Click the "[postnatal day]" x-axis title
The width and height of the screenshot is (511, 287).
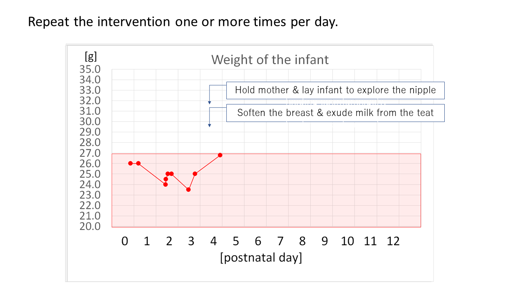coord(261,258)
